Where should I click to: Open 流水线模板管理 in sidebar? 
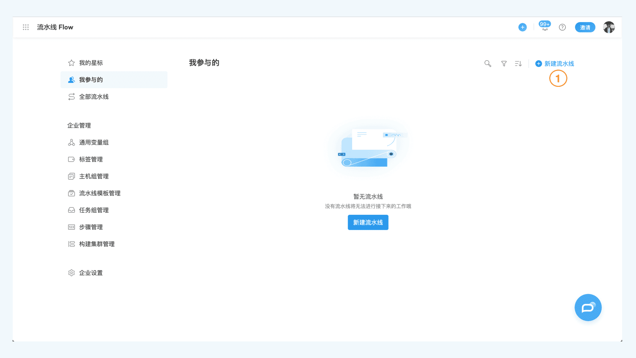pyautogui.click(x=99, y=193)
